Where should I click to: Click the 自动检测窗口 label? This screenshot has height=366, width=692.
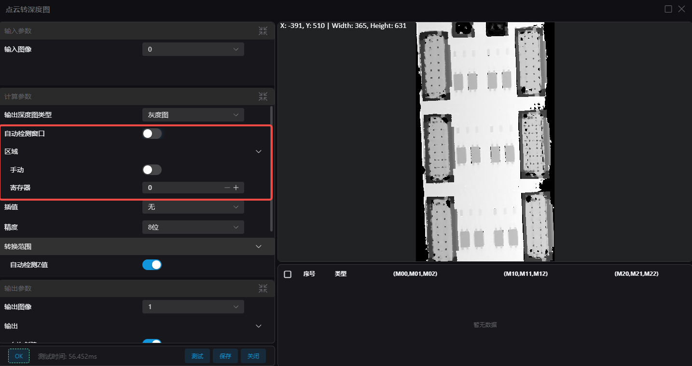pyautogui.click(x=25, y=134)
